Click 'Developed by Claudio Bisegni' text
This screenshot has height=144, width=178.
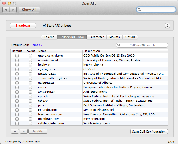(x=23, y=142)
